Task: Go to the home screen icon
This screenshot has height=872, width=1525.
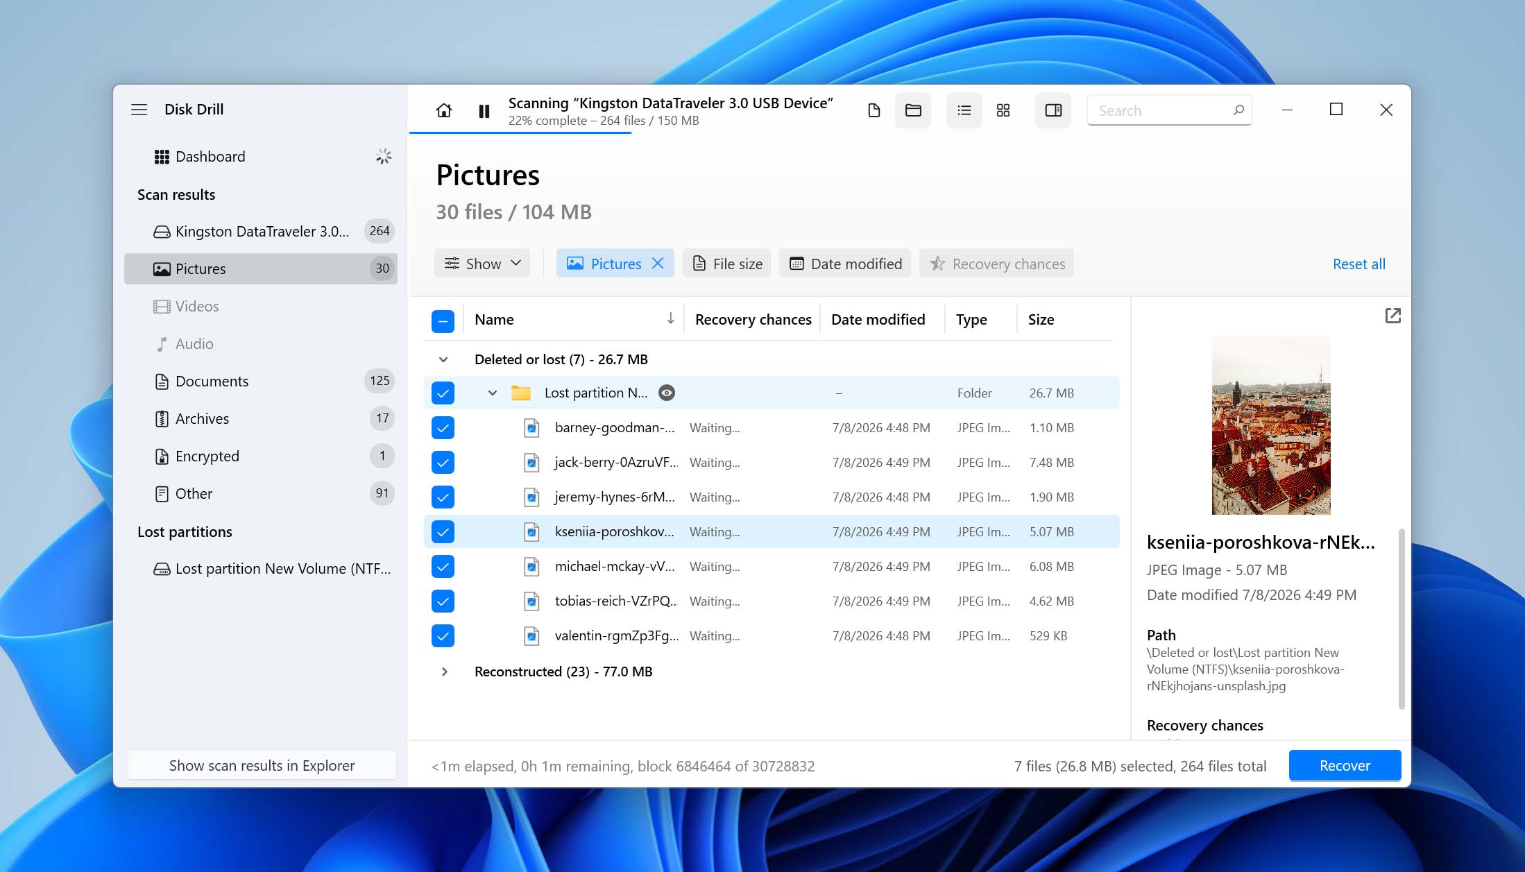Action: click(444, 110)
